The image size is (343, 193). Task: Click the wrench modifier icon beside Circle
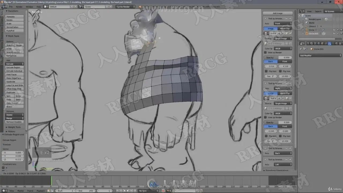[x=323, y=30]
